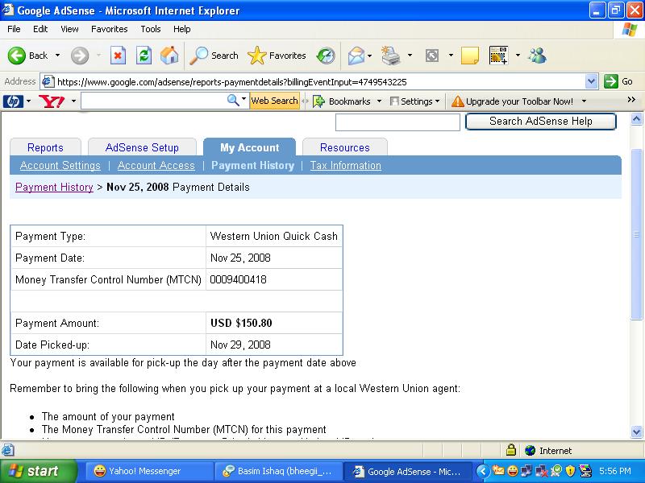This screenshot has height=483, width=645.
Task: Open the screen capture icon dropdown arrow
Action: tap(518, 55)
